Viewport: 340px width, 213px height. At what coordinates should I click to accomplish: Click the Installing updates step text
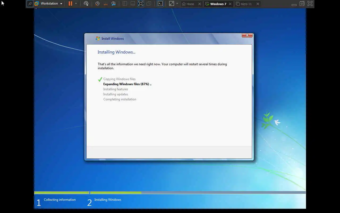coord(116,94)
